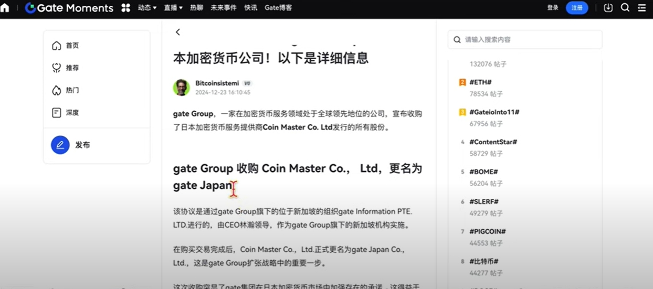Open the #比特币# topic
Screen dimensions: 653x289
pyautogui.click(x=484, y=262)
